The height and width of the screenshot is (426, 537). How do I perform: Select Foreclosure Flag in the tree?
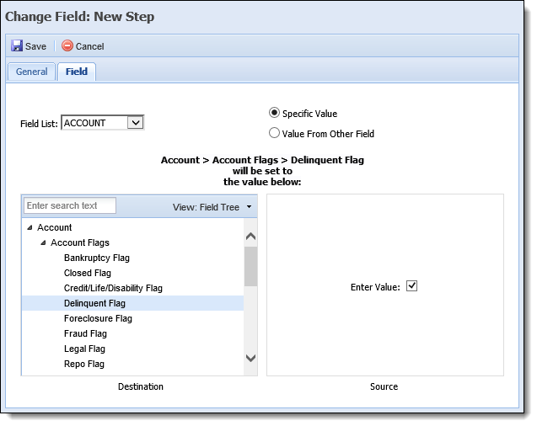98,318
